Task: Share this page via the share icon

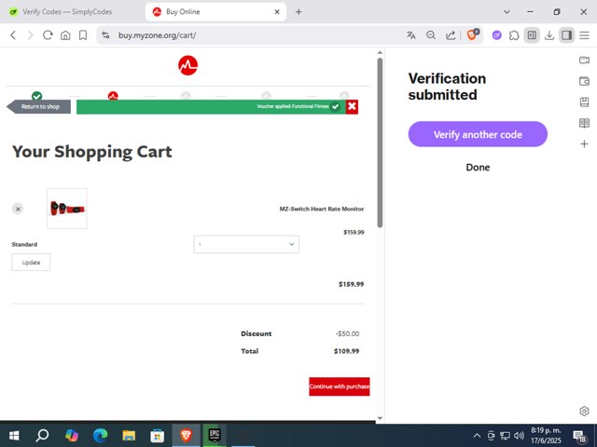Action: pyautogui.click(x=451, y=35)
